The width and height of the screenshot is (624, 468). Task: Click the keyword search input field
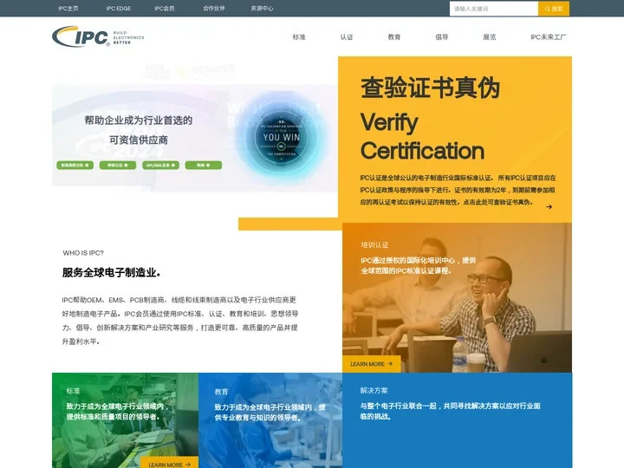point(494,9)
